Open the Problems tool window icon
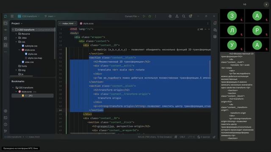 coord(6,124)
